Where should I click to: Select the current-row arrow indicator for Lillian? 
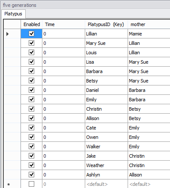8,34
